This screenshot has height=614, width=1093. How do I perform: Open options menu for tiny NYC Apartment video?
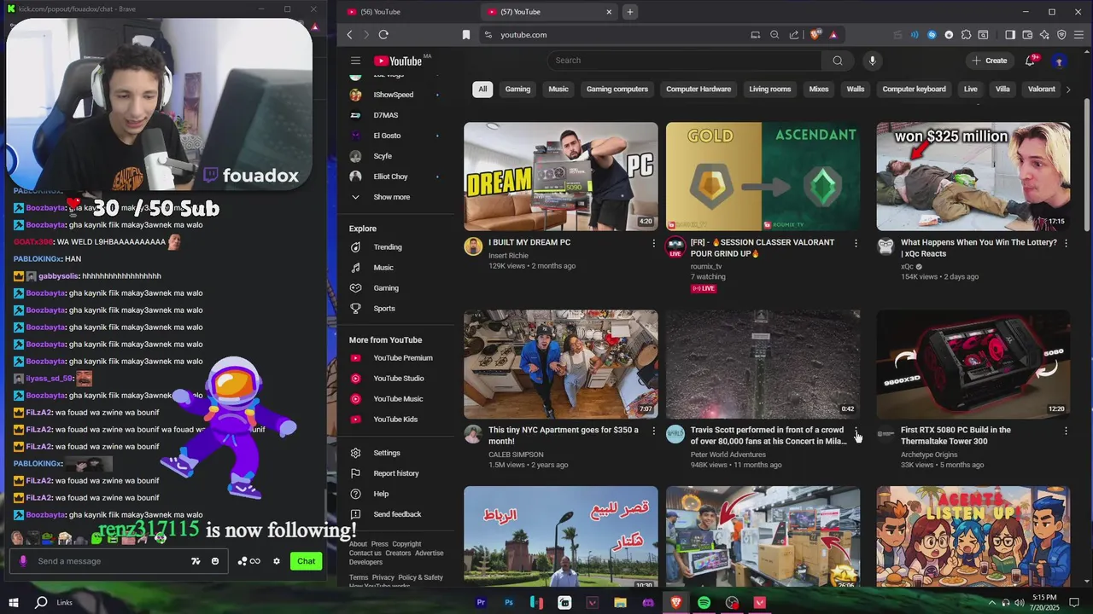point(654,431)
